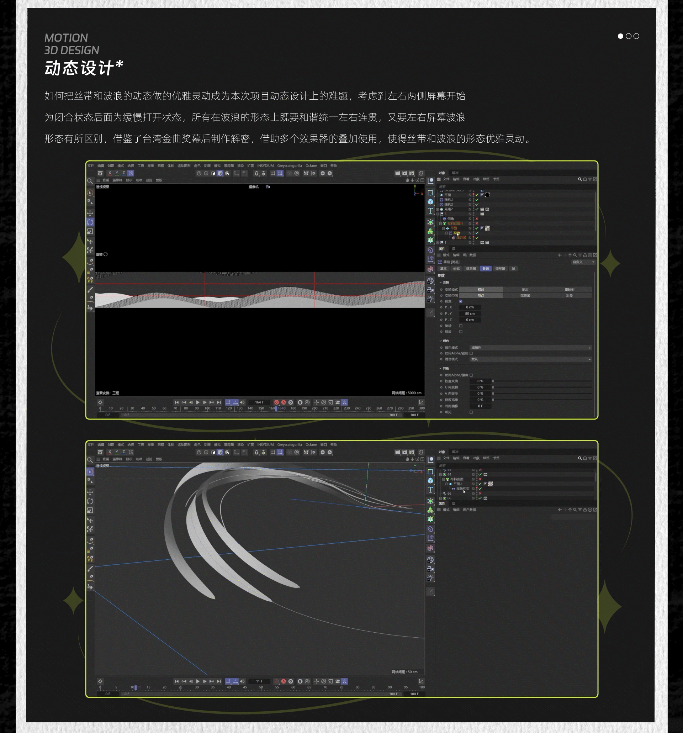Viewport: 683px width, 733px height.
Task: Click the record keyframe button in upper timeline
Action: (x=276, y=402)
